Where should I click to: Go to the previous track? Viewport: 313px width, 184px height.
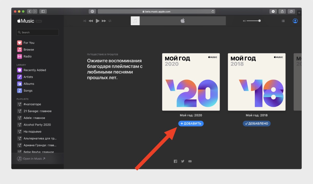91,21
